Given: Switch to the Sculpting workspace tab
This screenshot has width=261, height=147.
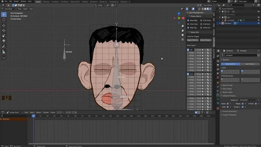Looking at the screenshot, I should [55, 2].
